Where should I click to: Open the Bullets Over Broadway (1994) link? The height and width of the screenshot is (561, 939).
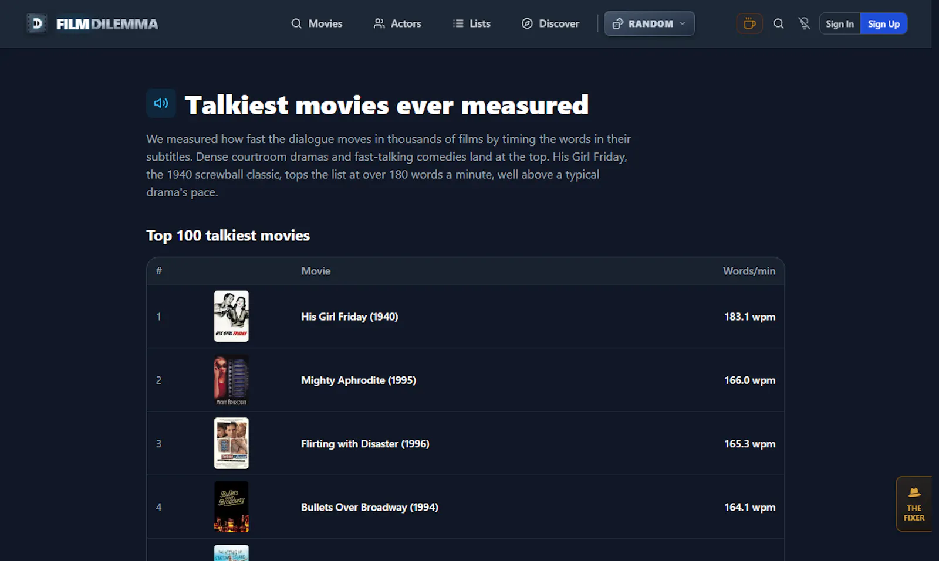pos(370,507)
